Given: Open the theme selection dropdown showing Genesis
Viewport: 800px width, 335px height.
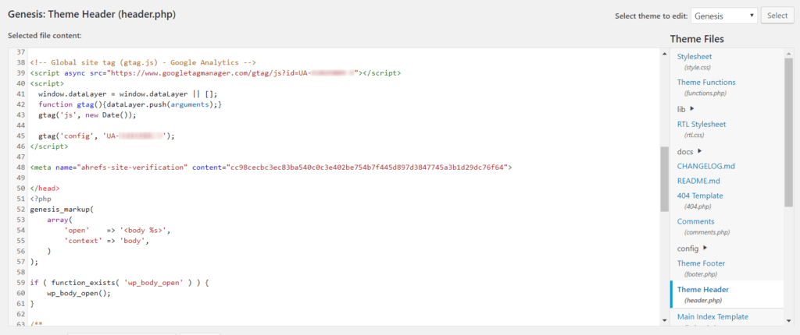Looking at the screenshot, I should [x=724, y=16].
